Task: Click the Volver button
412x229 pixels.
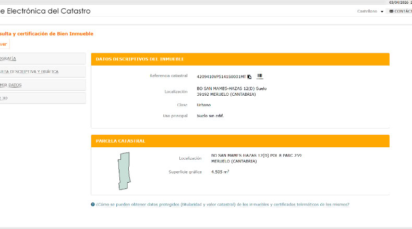Action: [x=5, y=44]
